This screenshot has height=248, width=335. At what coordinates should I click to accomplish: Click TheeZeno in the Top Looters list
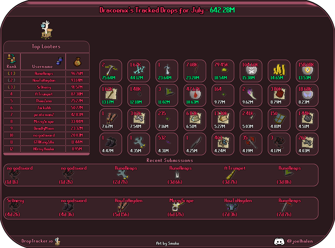point(44,101)
